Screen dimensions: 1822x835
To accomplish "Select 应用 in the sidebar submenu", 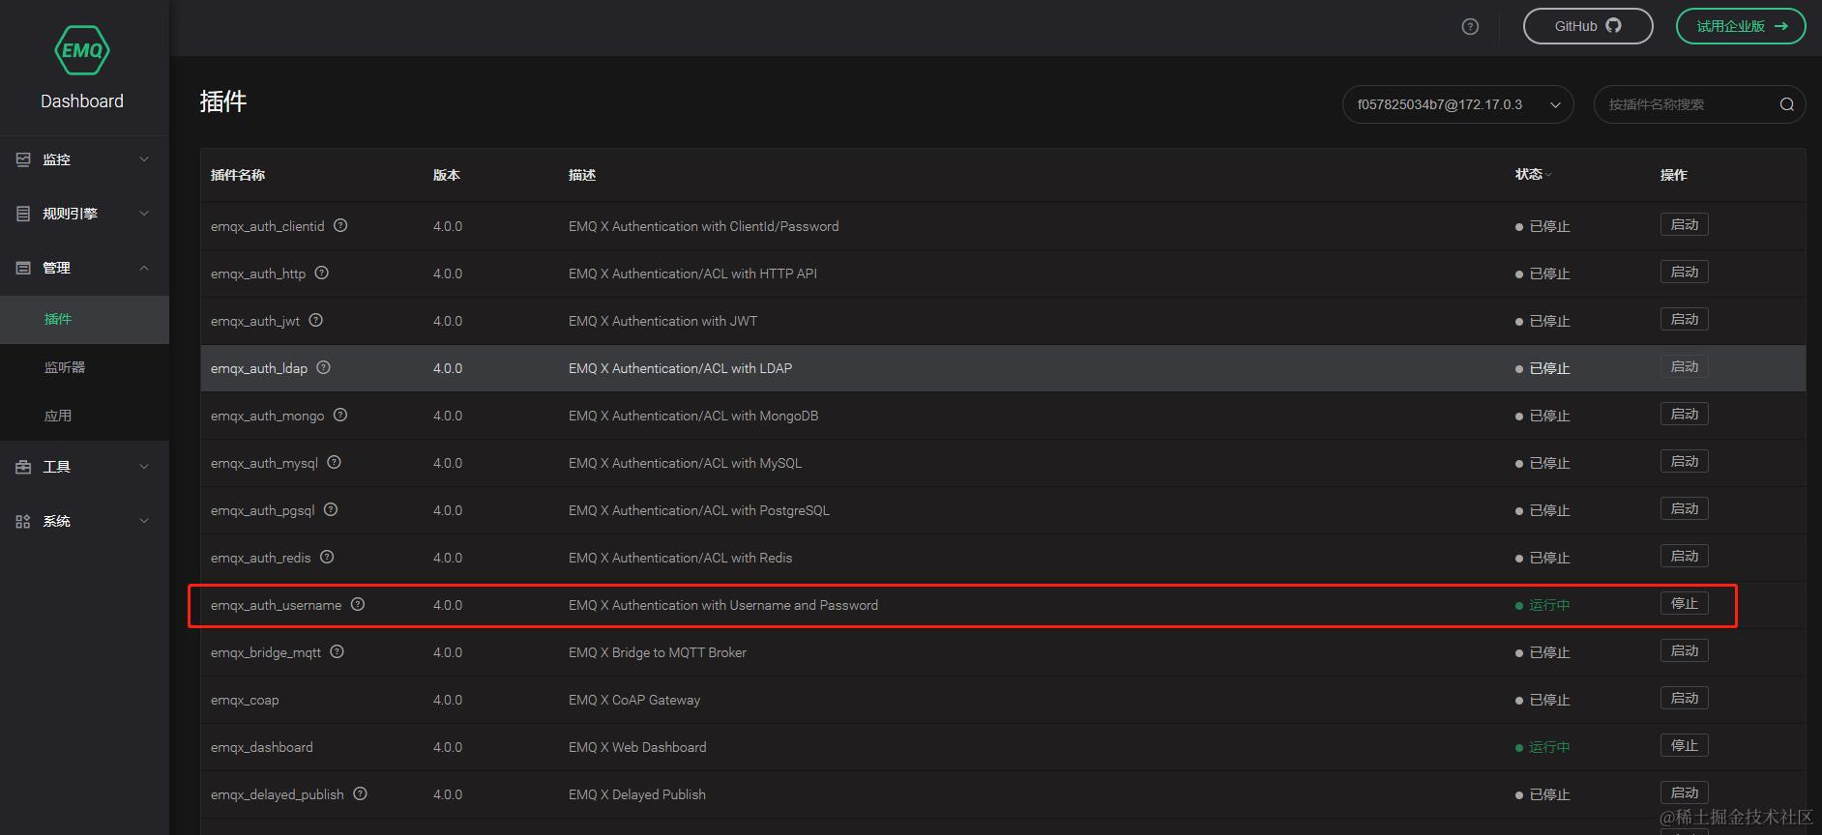I will (x=84, y=417).
